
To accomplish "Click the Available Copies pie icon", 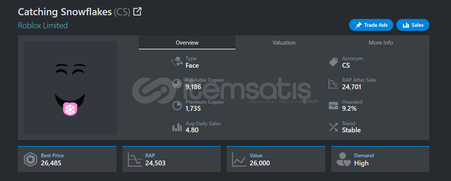I will click(177, 84).
